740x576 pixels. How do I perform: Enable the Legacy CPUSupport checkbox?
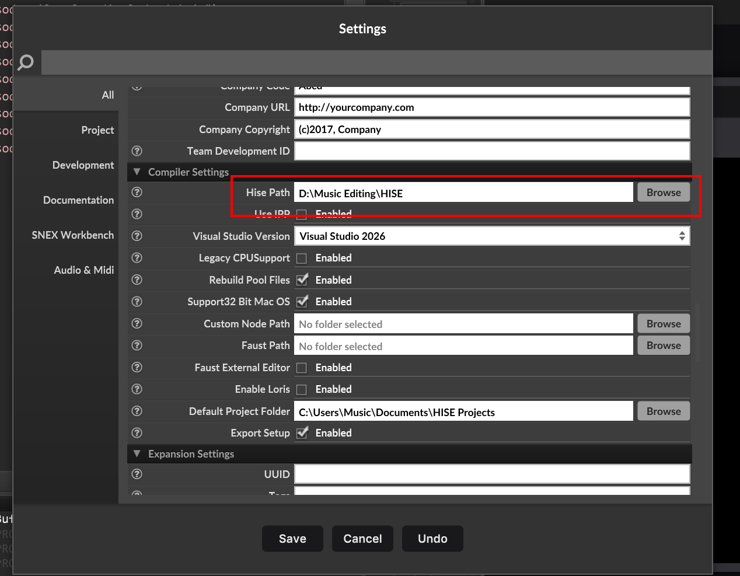point(302,258)
